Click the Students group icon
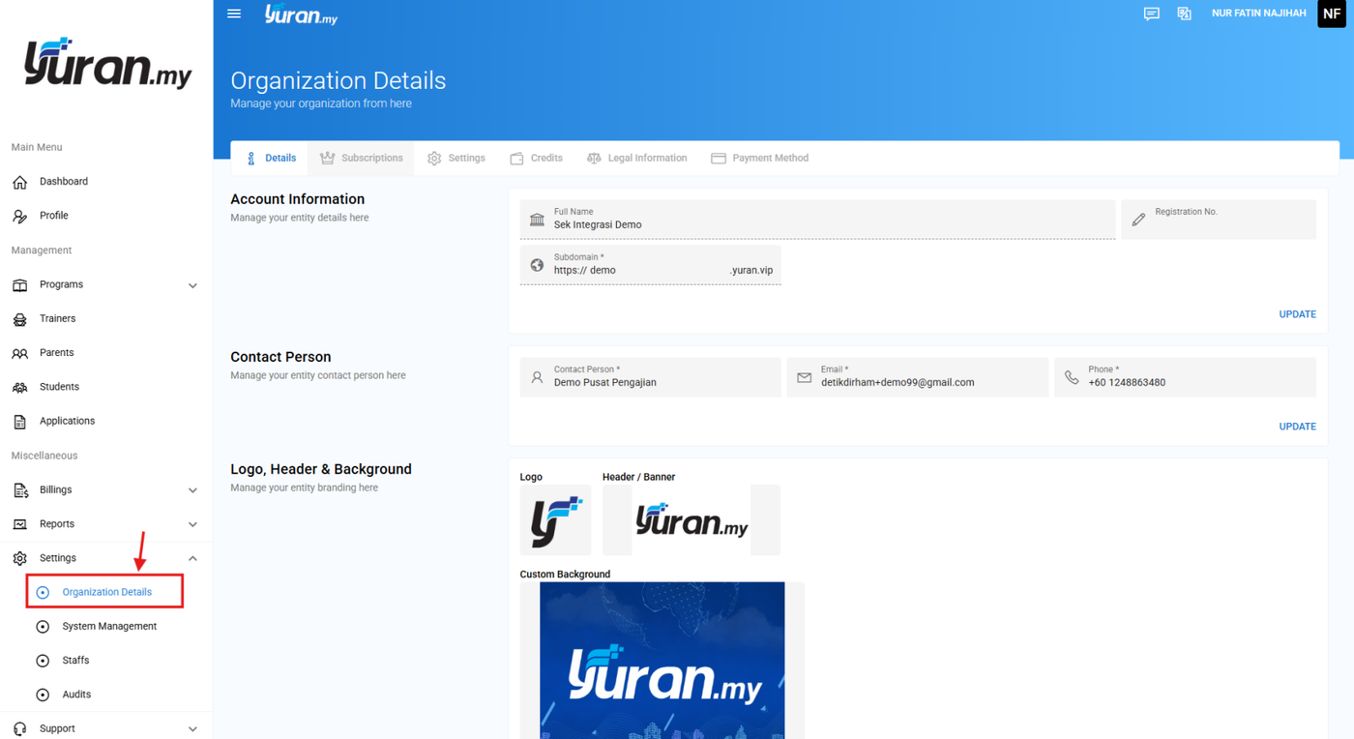This screenshot has height=739, width=1354. (x=20, y=387)
